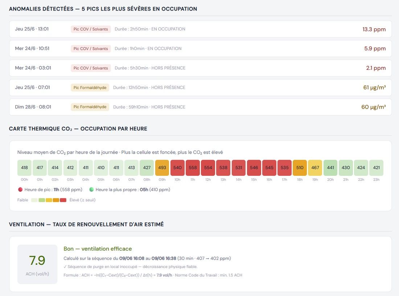Open the Jeu 25/6 · 07:01 formaldehyde anomaly
The image size is (399, 296).
(x=200, y=88)
